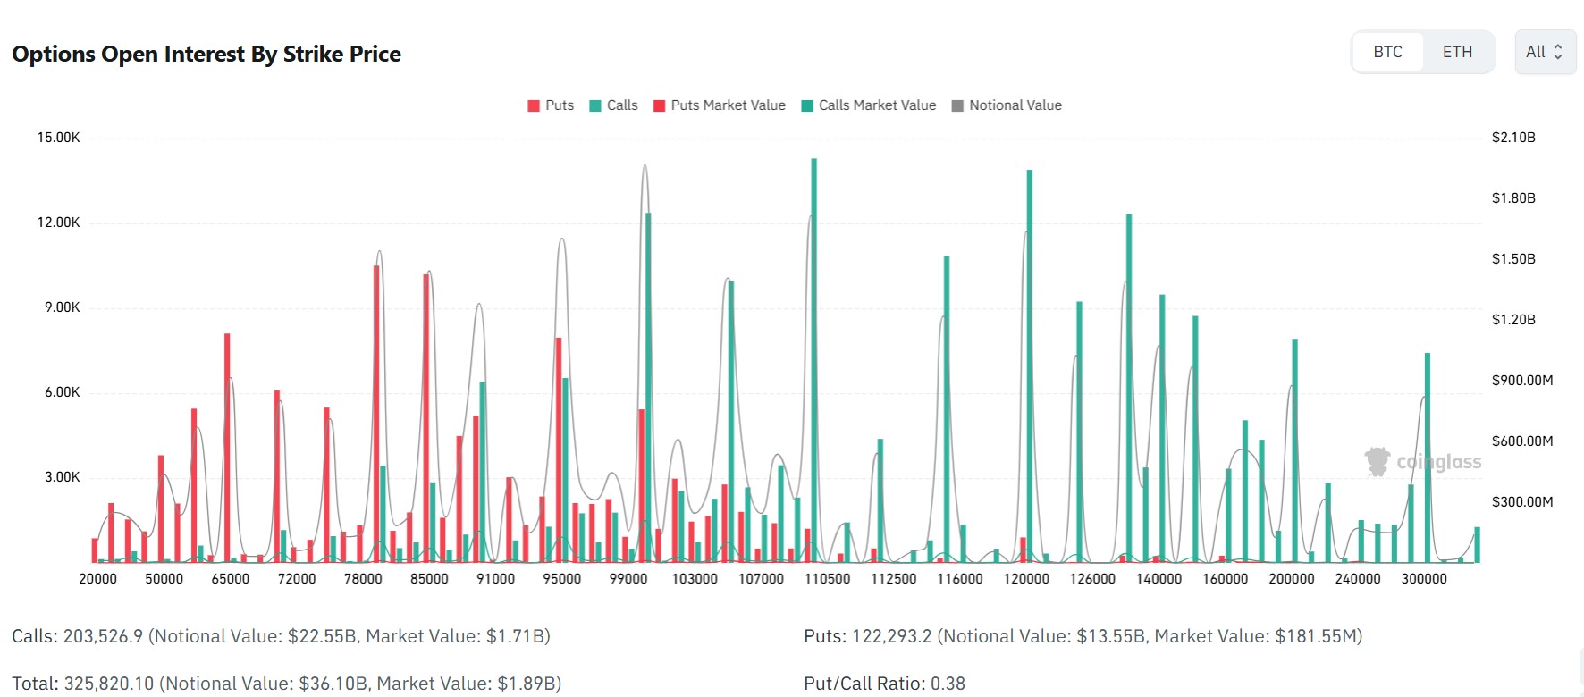Hide the Calls Market Value series
The width and height of the screenshot is (1584, 697).
(x=869, y=105)
